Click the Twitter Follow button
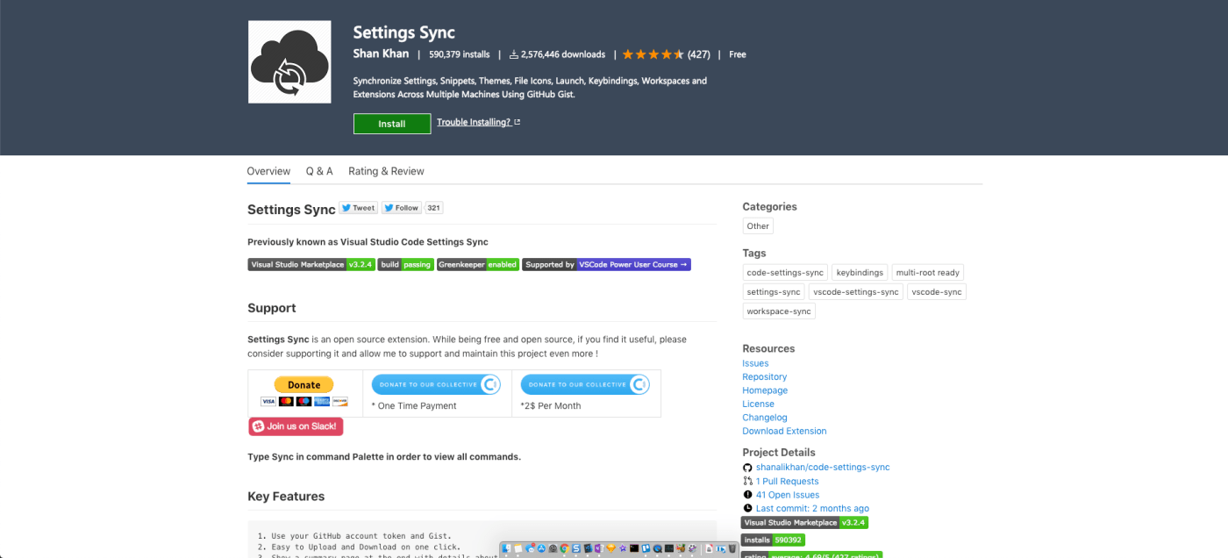Viewport: 1228px width, 558px height. click(x=401, y=208)
